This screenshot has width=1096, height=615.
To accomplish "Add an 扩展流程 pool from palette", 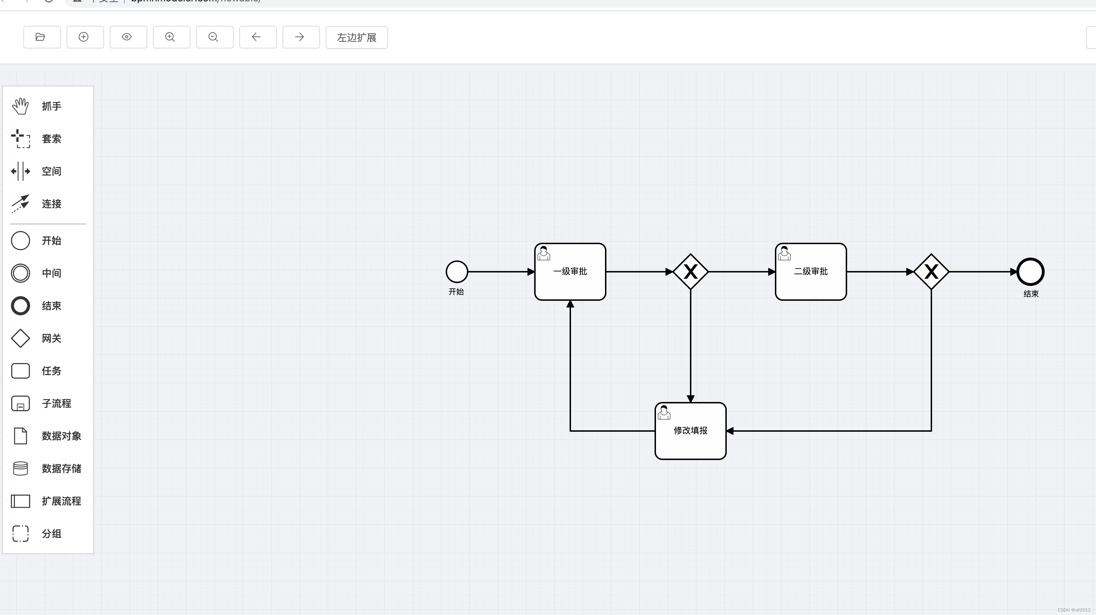I will click(21, 501).
